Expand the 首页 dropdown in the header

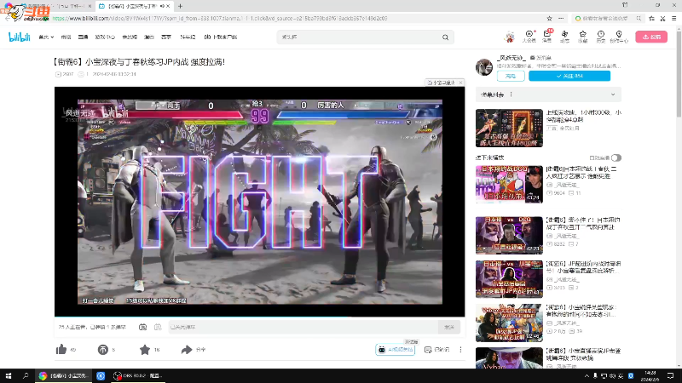coord(46,37)
